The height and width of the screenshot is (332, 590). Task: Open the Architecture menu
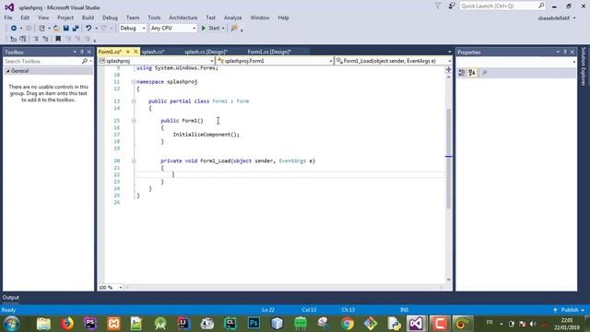point(183,18)
